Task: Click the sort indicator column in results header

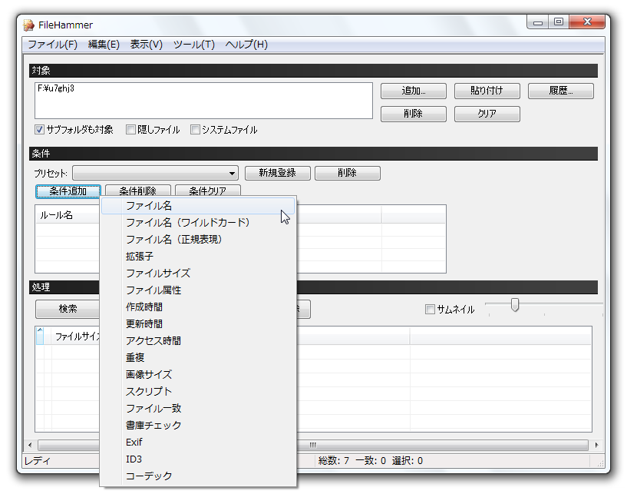Action: click(x=40, y=336)
